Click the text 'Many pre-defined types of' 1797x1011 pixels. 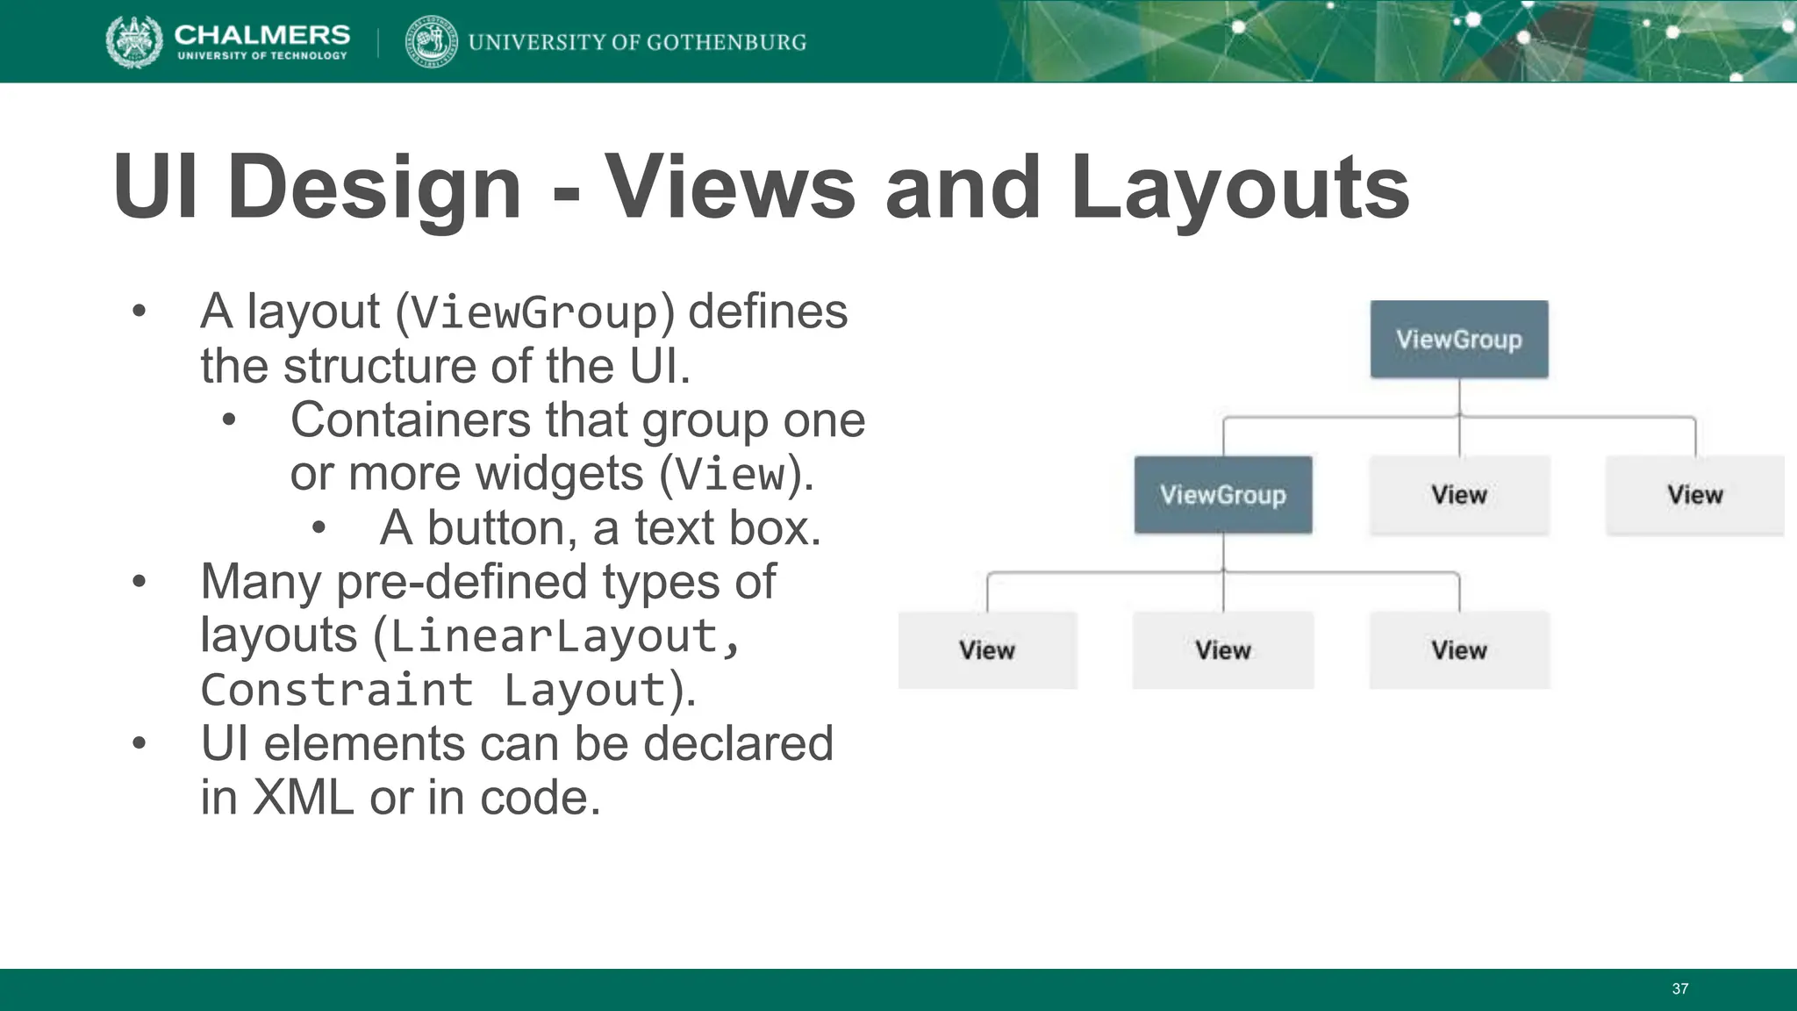(488, 581)
